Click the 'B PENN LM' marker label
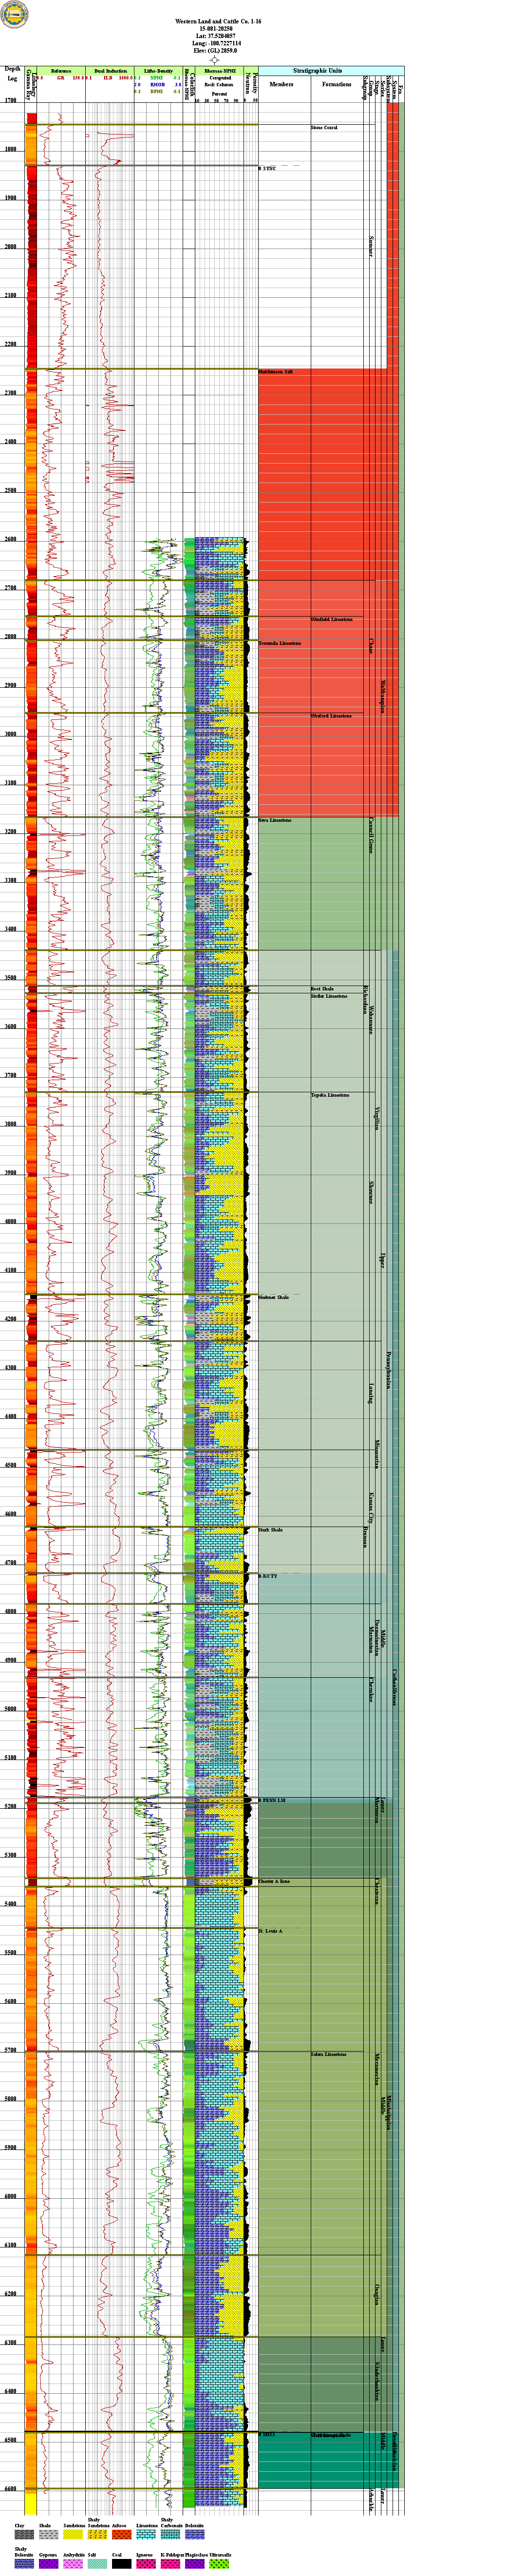This screenshot has width=526, height=2576. (x=272, y=1801)
